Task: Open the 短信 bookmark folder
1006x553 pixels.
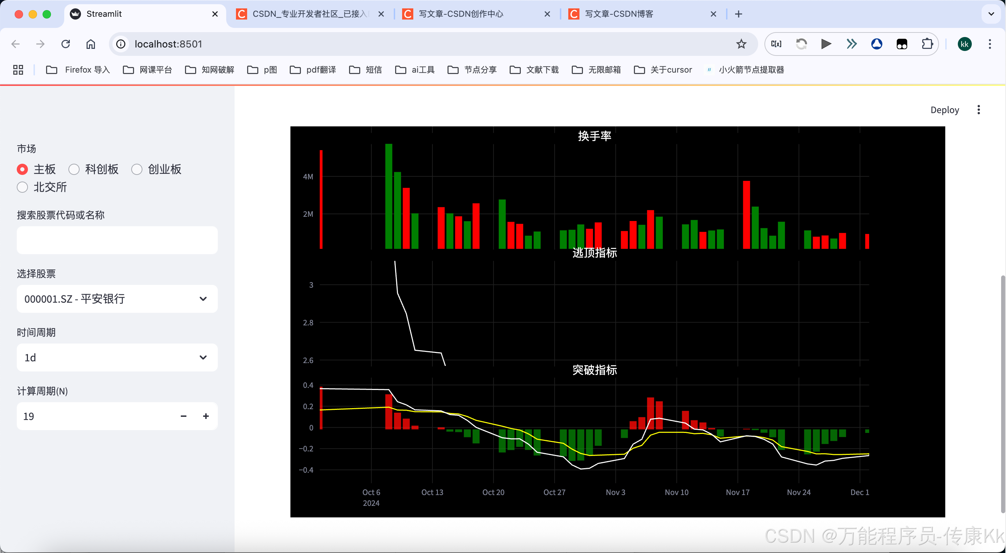Action: [x=365, y=70]
